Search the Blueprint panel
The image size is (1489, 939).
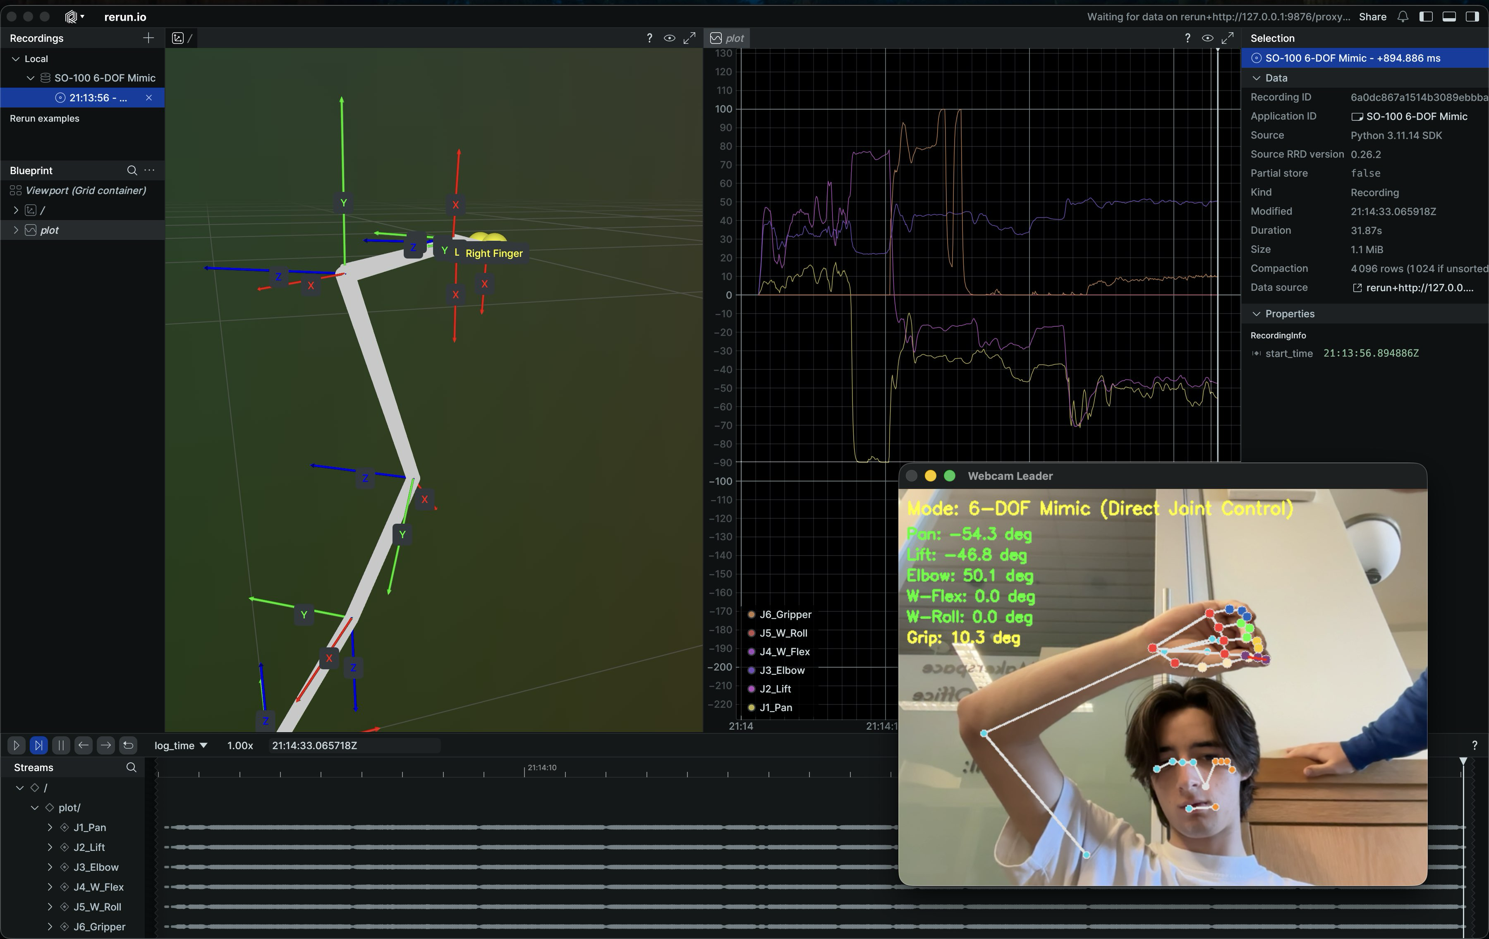click(x=132, y=170)
